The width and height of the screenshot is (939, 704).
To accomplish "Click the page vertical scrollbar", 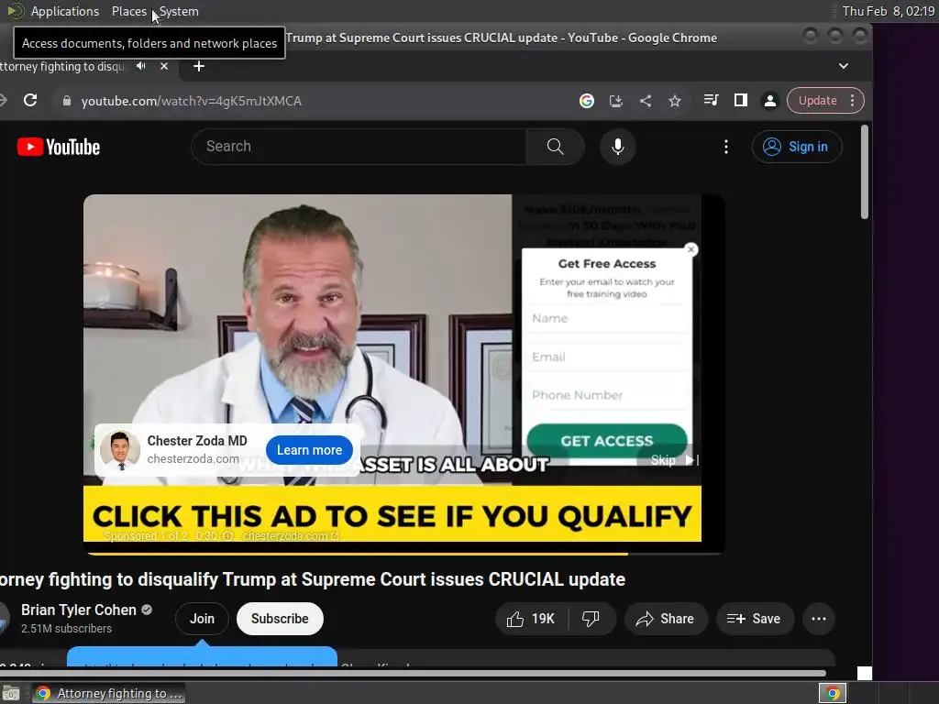I will (864, 171).
